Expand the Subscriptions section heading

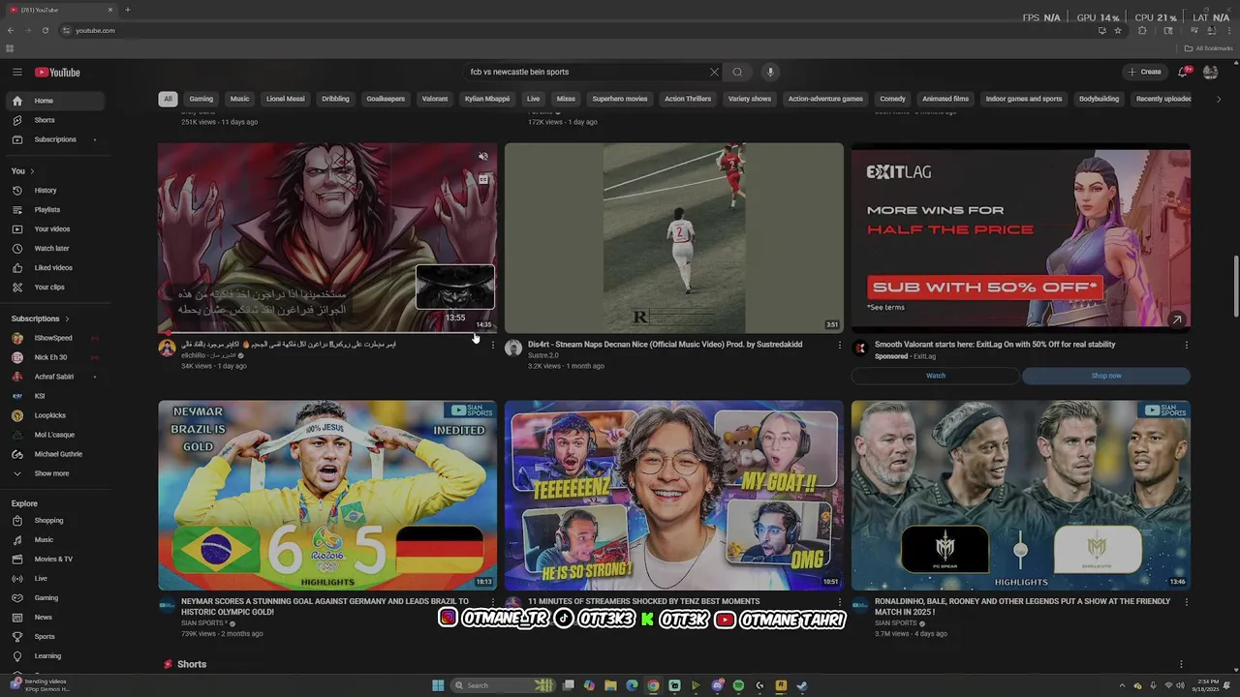[40, 318]
